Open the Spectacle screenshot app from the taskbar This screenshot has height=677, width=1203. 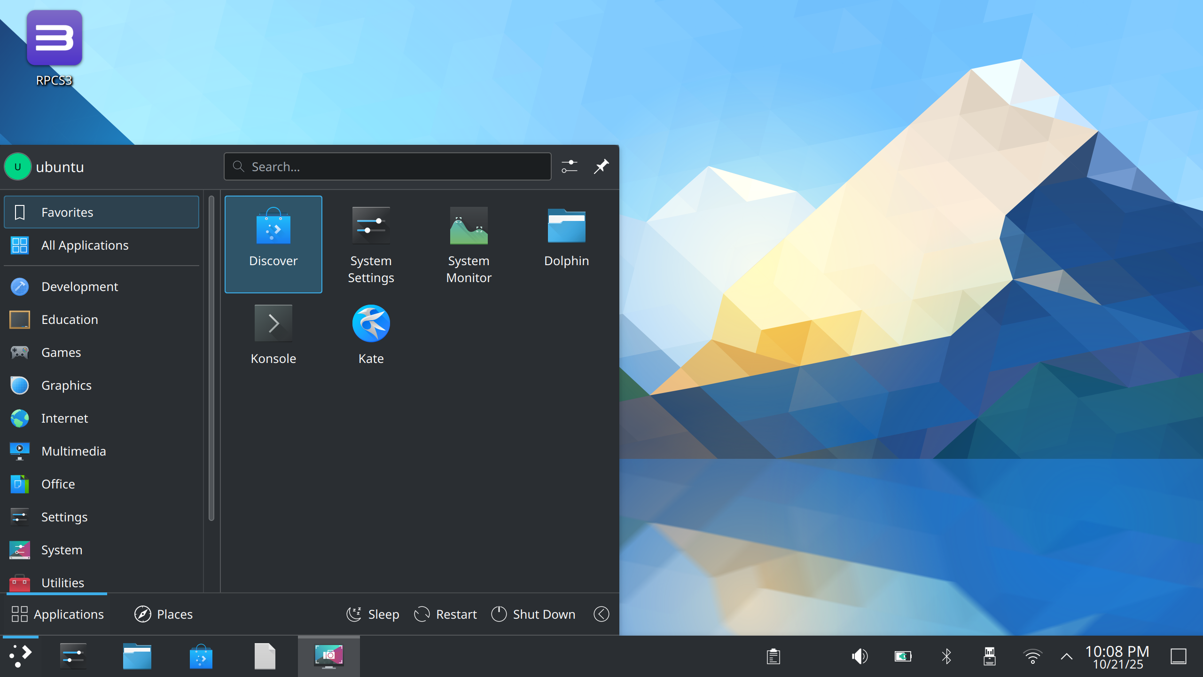328,656
